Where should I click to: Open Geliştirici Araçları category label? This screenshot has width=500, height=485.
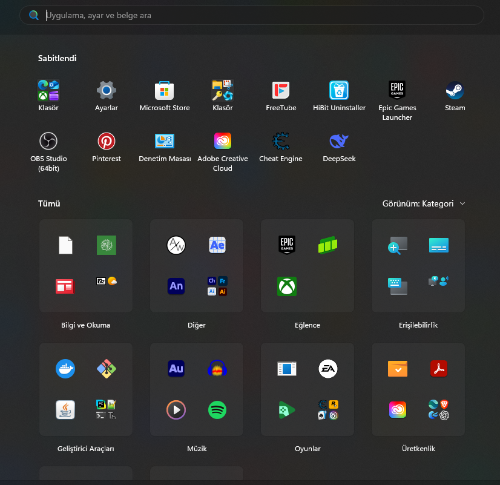pyautogui.click(x=86, y=449)
